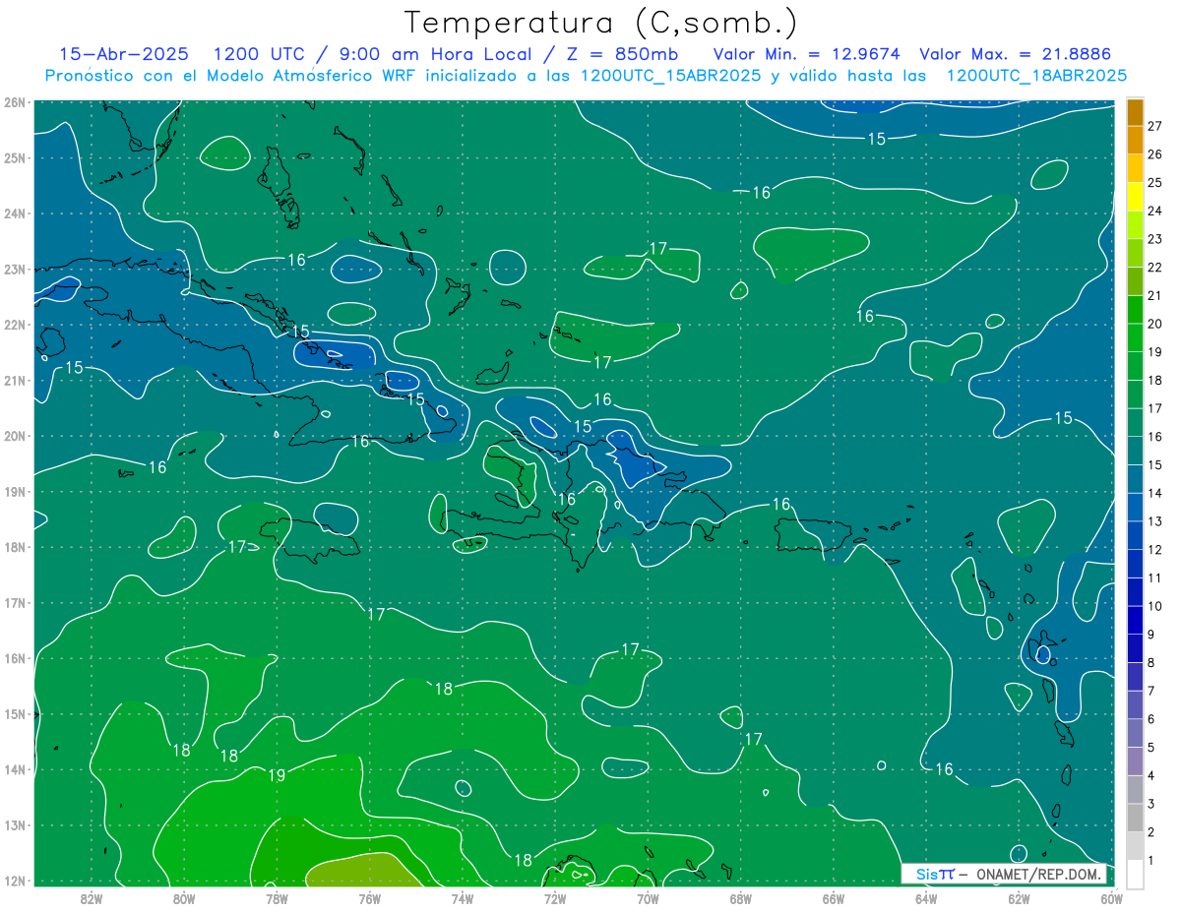The height and width of the screenshot is (912, 1181).
Task: Click legend value label "22"
Action: pyautogui.click(x=1155, y=267)
